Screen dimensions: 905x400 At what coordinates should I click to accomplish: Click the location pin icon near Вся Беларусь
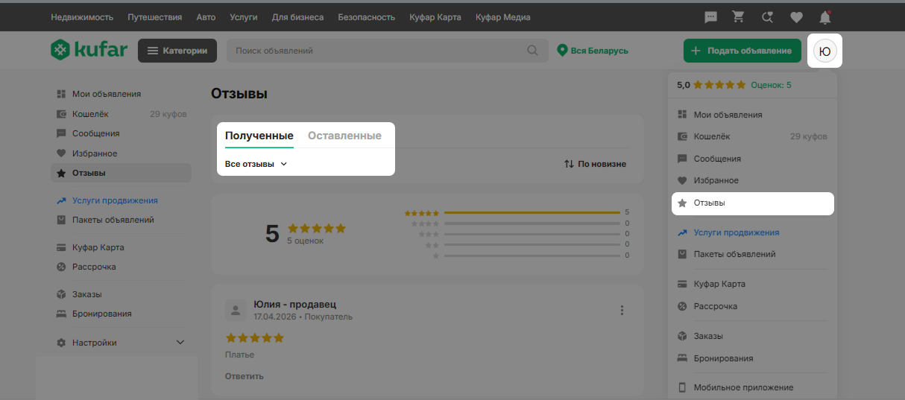point(563,51)
